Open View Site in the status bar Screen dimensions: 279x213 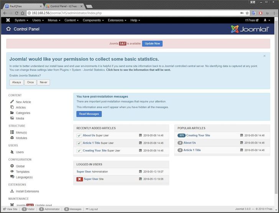[10, 209]
